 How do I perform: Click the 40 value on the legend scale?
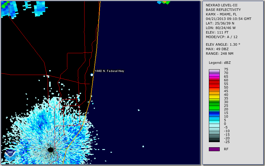coord(226,95)
